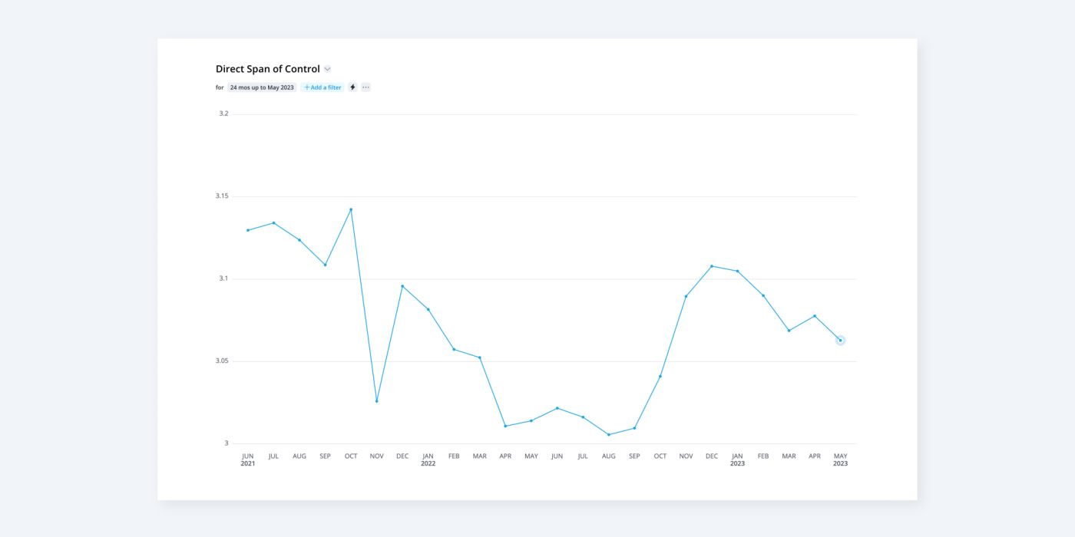Select the June 2021 first data point
This screenshot has width=1075, height=537.
click(248, 230)
